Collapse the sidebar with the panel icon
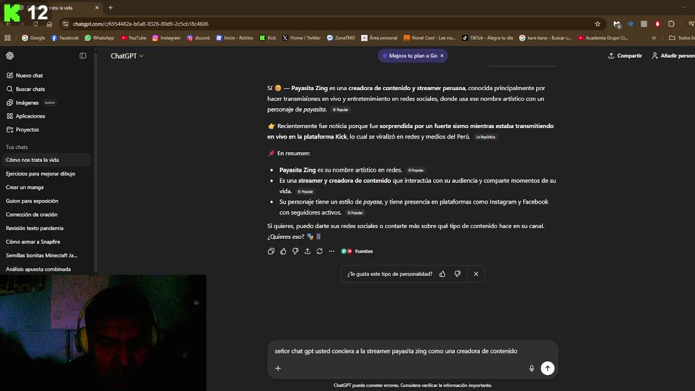The height and width of the screenshot is (391, 695). [83, 55]
